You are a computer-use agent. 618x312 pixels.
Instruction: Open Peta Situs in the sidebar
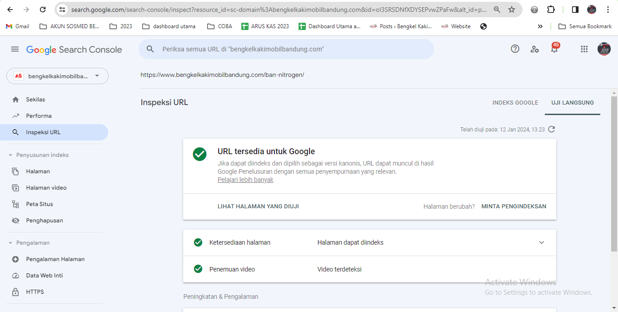coord(40,204)
